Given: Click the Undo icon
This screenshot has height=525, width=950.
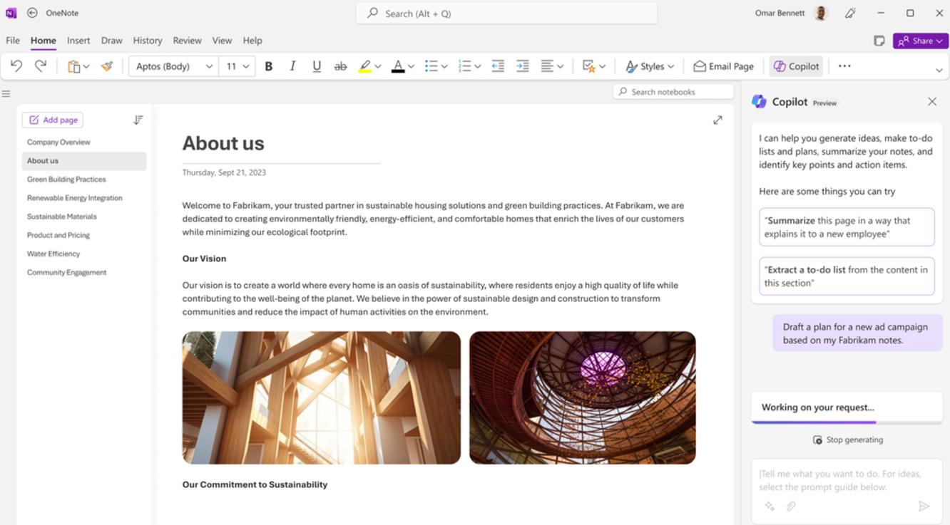Looking at the screenshot, I should (x=16, y=66).
